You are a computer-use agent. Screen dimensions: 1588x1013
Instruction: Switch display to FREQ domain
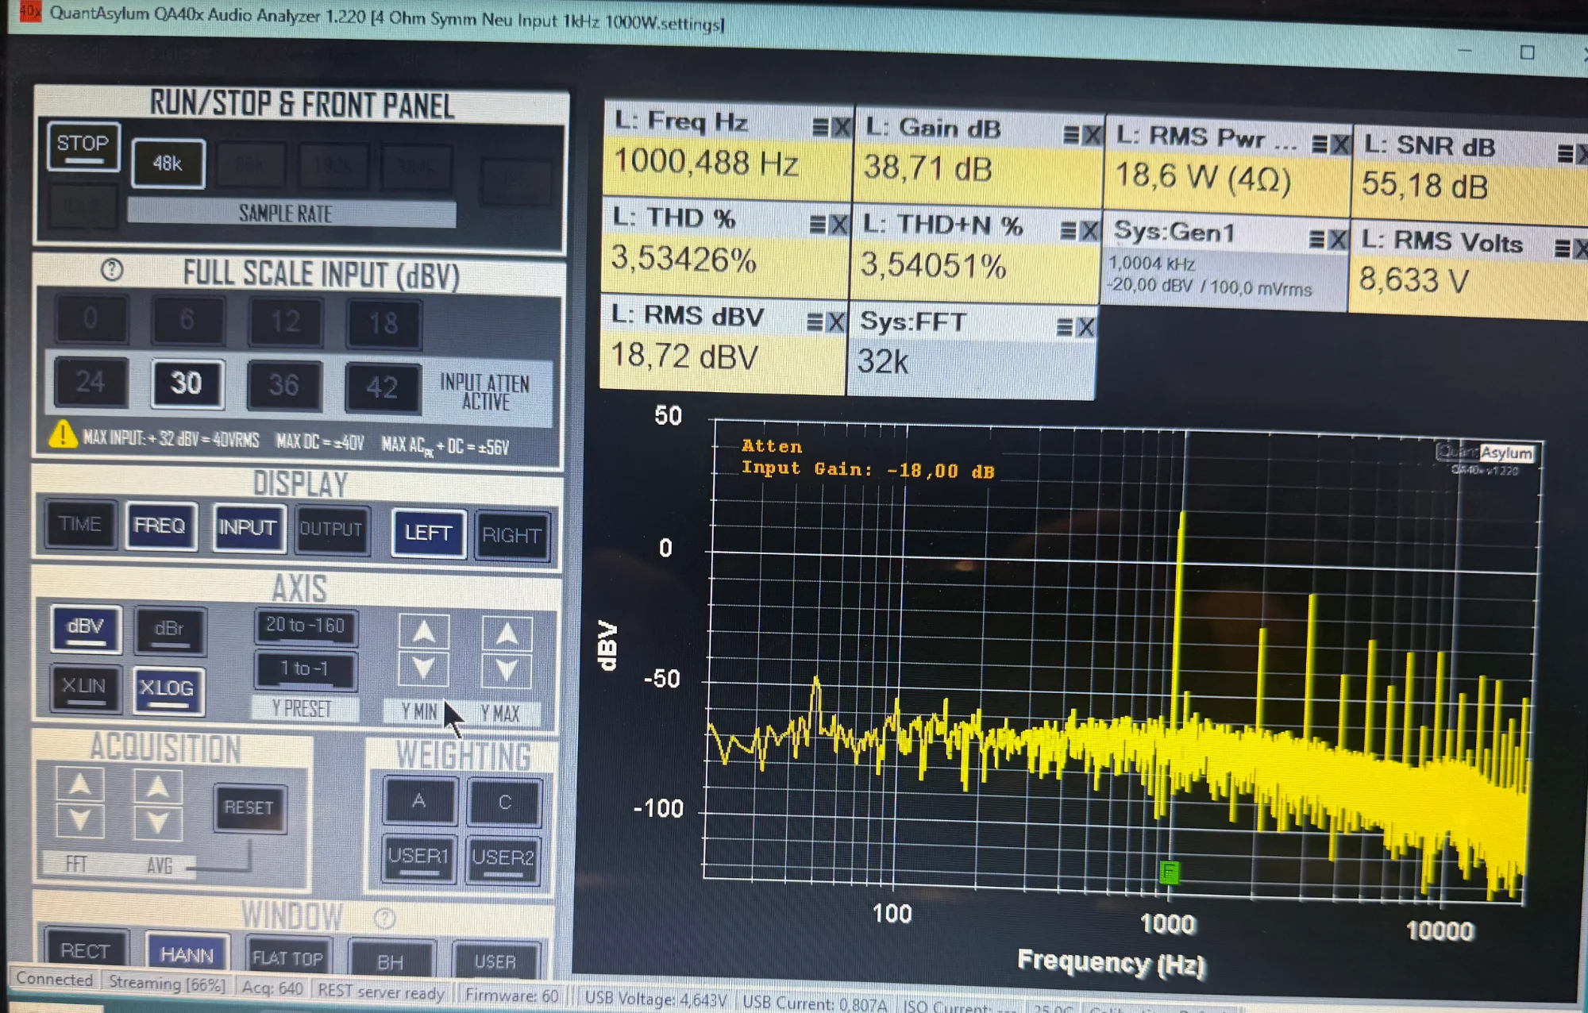pos(161,526)
